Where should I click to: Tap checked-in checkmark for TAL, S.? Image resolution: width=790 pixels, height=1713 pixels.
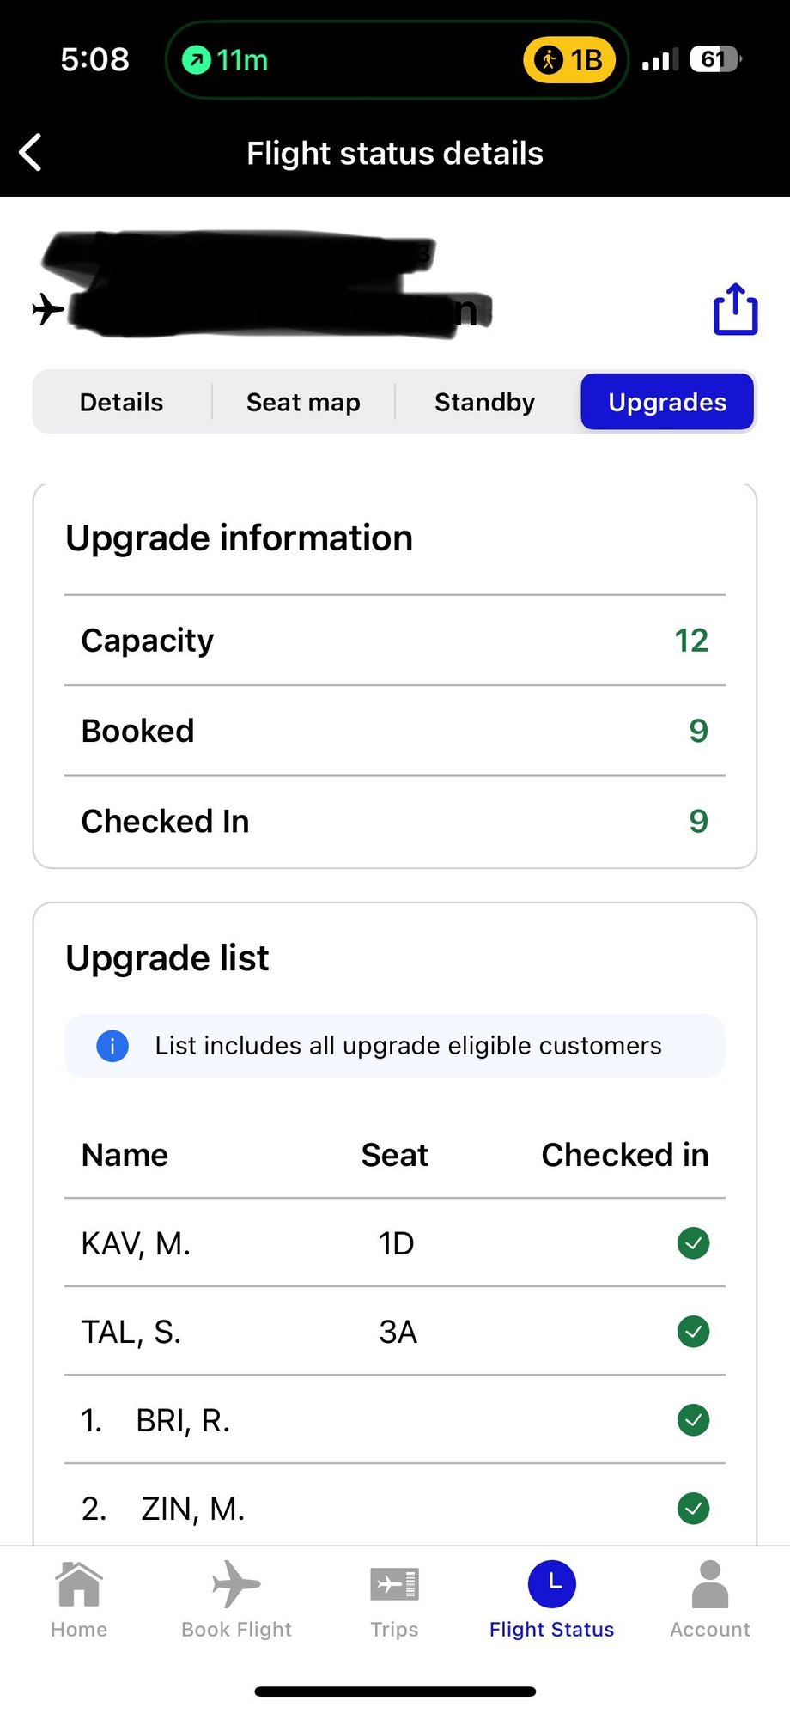[x=693, y=1331]
